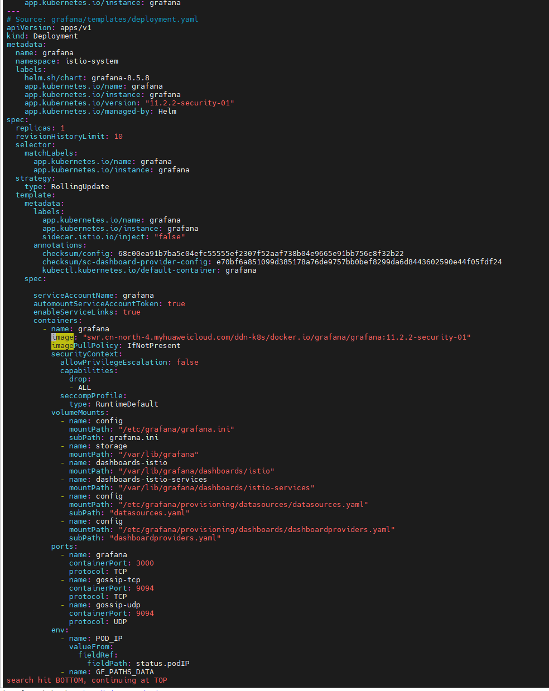
Task: Click the 'checksum/config' hash line
Action: tap(223, 253)
